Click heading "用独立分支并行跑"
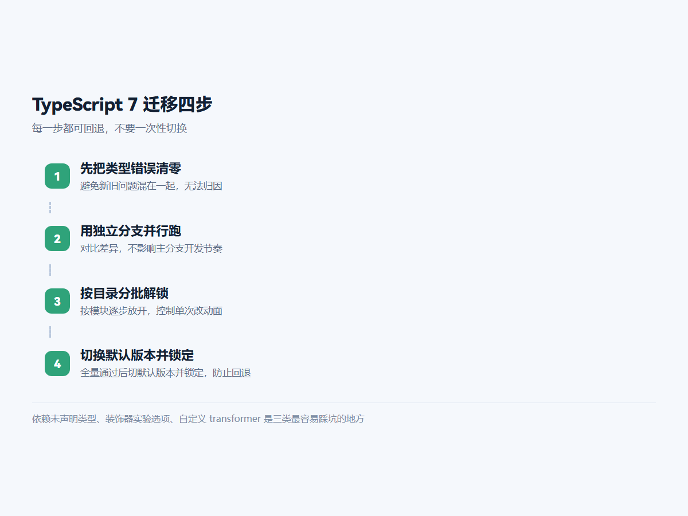Viewport: 688px width, 516px height. 131,230
